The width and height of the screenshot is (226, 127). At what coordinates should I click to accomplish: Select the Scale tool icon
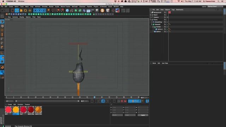tap(21, 10)
